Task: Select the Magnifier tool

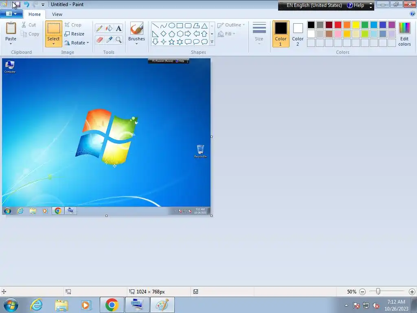Action: (x=119, y=40)
